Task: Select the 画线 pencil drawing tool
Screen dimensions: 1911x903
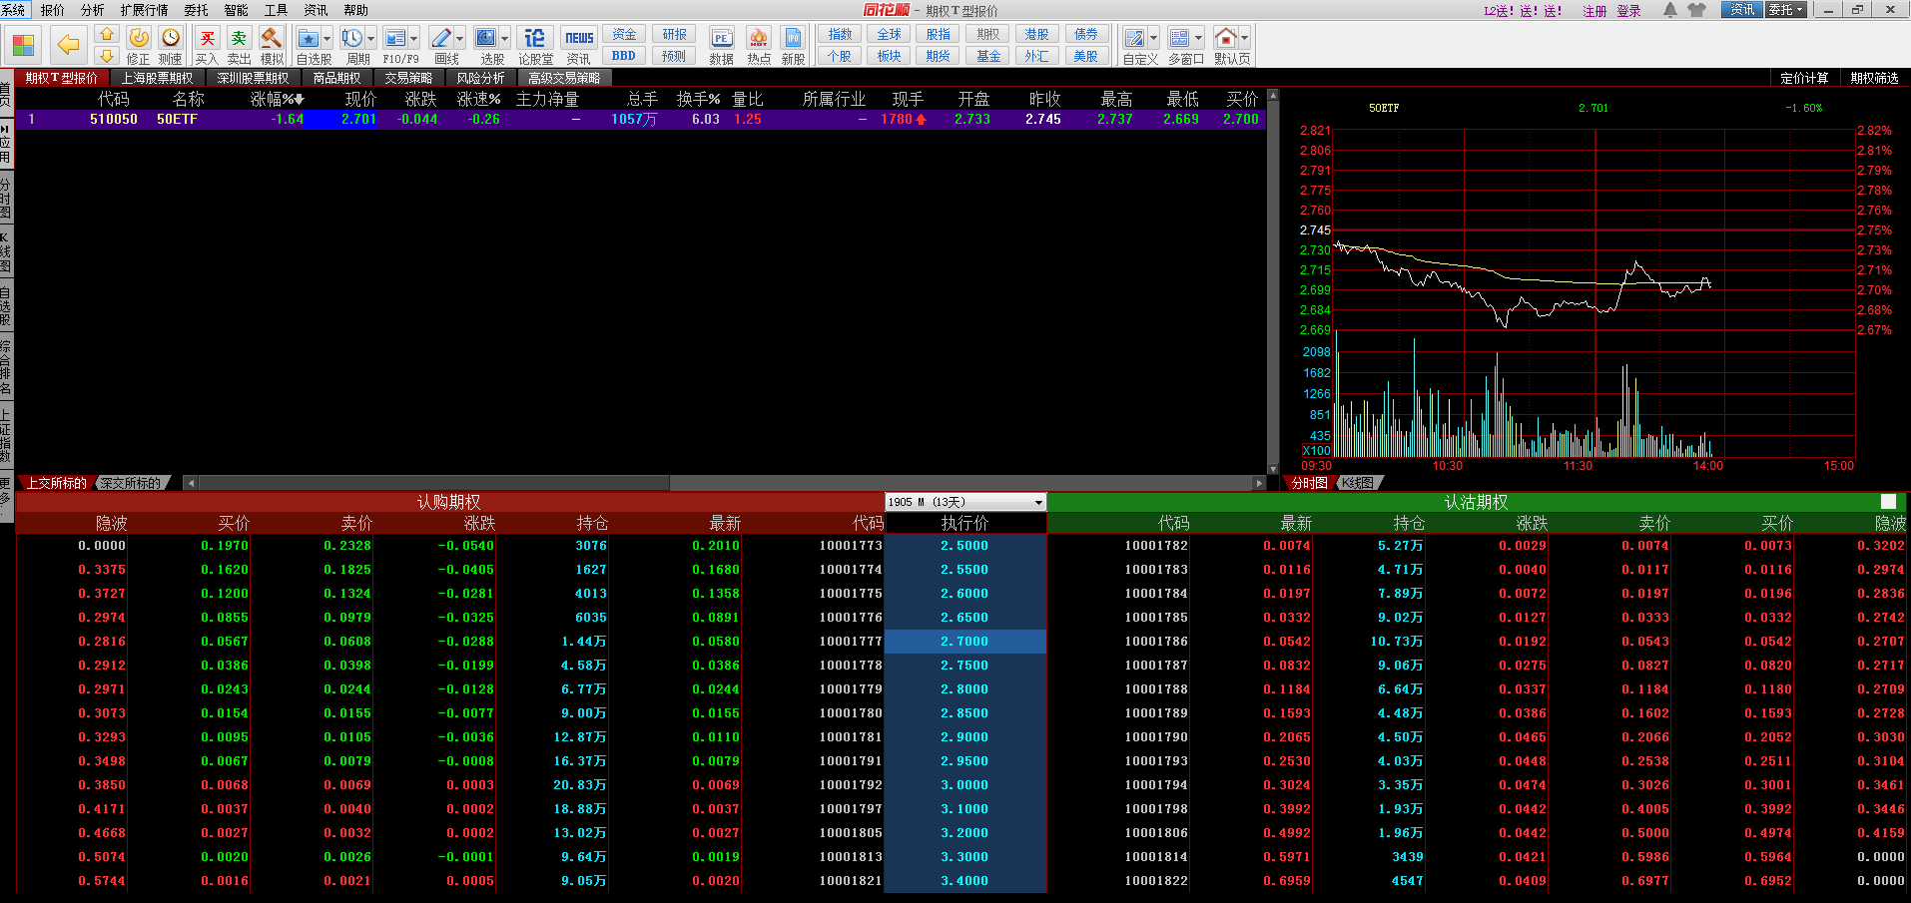Action: click(x=440, y=38)
